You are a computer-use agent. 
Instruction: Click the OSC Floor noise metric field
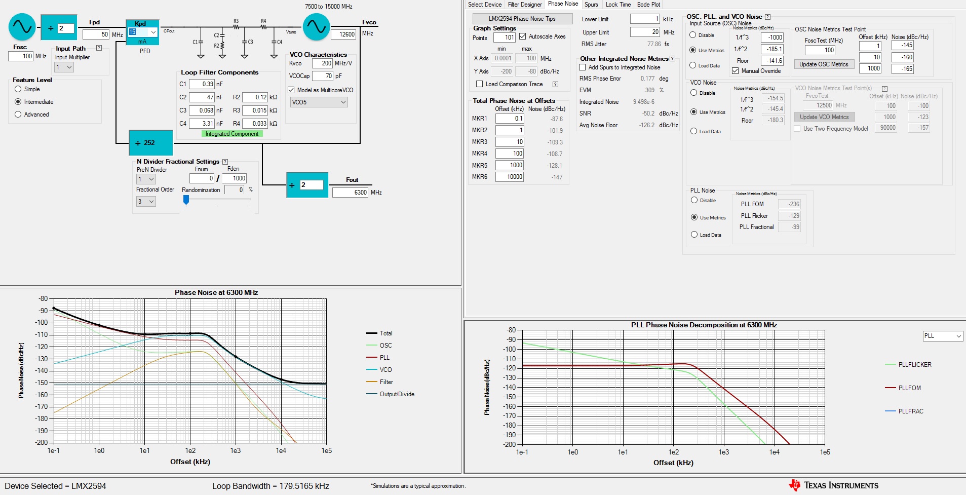coord(772,61)
